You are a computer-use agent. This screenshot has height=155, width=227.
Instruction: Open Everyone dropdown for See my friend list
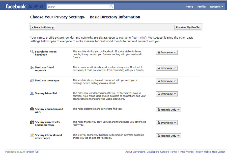tap(167, 94)
